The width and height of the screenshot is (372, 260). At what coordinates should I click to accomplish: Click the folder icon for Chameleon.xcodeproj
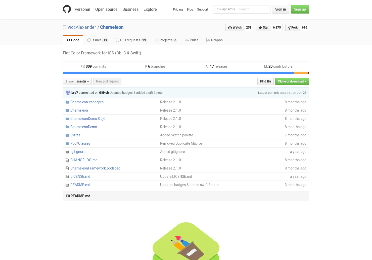67,102
